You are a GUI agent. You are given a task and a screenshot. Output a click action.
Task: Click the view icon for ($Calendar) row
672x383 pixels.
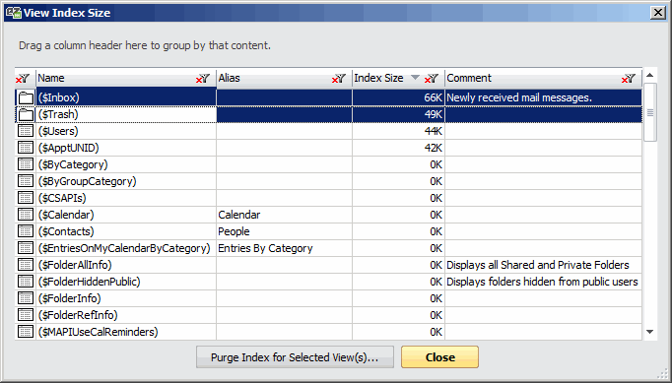pyautogui.click(x=26, y=215)
